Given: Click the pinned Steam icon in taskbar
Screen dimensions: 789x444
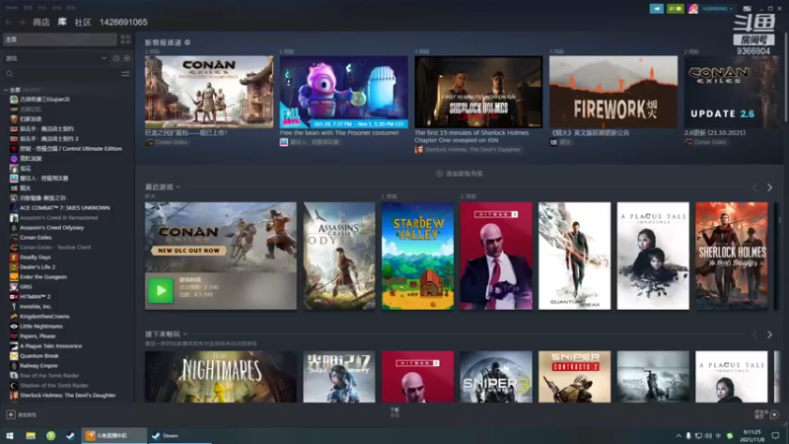Looking at the screenshot, I should 70,435.
